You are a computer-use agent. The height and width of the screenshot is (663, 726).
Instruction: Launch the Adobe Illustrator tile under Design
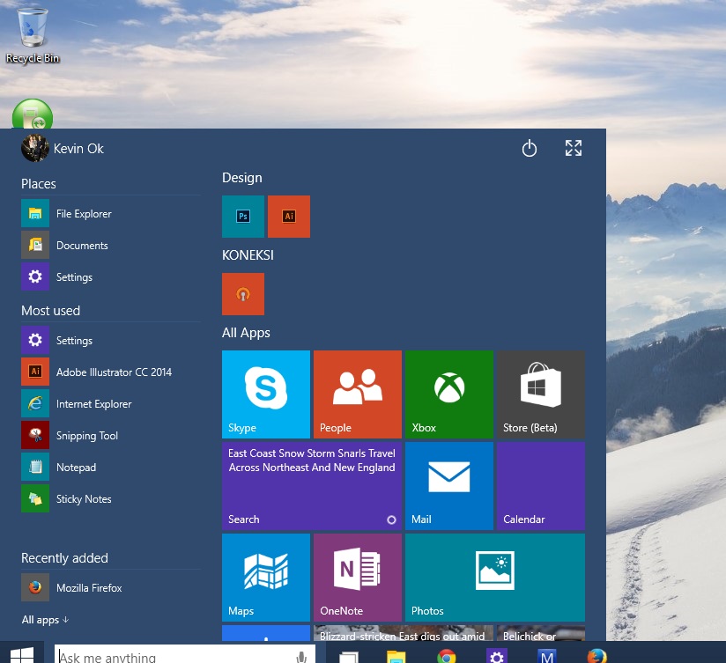288,216
